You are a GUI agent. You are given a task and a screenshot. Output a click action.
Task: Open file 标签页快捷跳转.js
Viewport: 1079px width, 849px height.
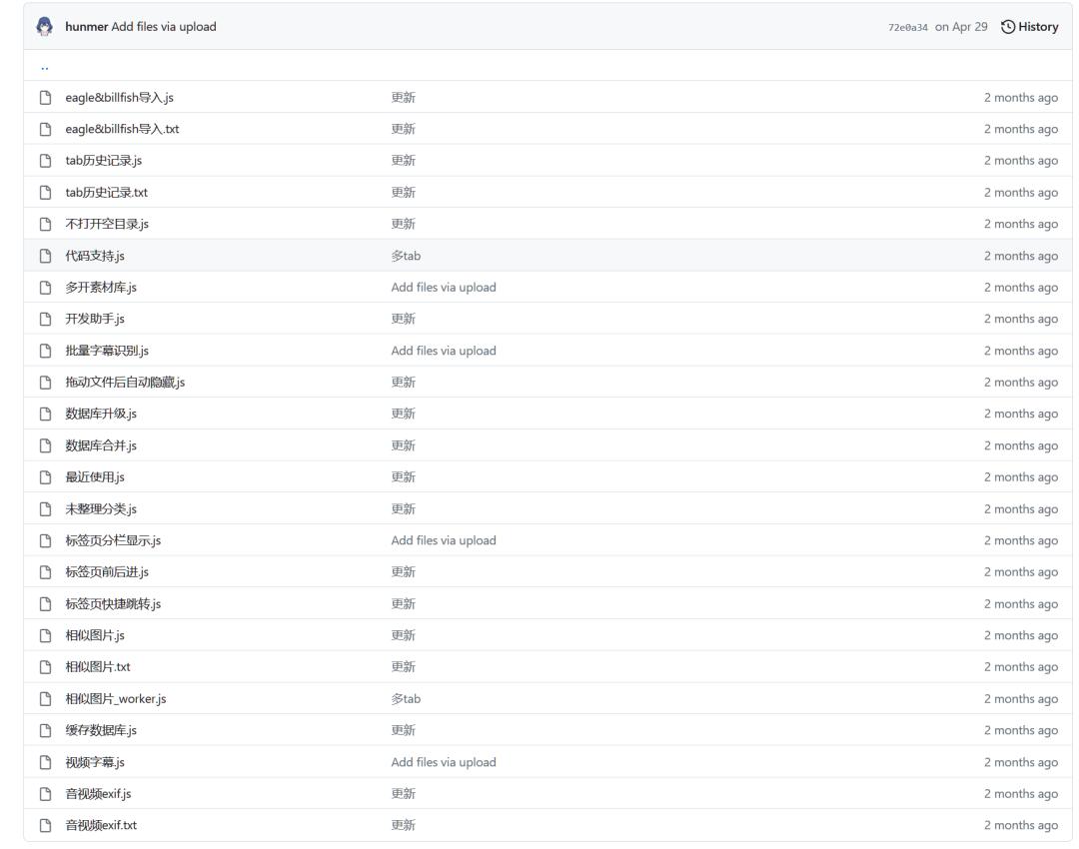113,604
